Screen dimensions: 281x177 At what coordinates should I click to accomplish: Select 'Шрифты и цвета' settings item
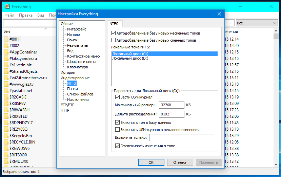(x=82, y=62)
